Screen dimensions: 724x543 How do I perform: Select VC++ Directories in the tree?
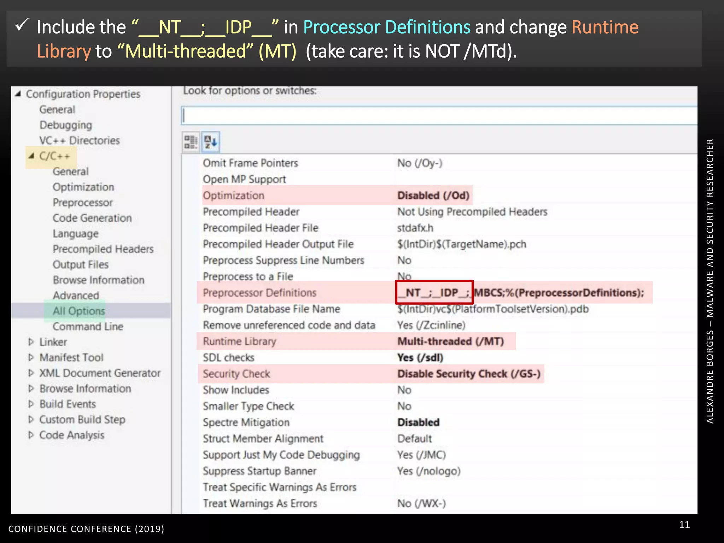[80, 140]
